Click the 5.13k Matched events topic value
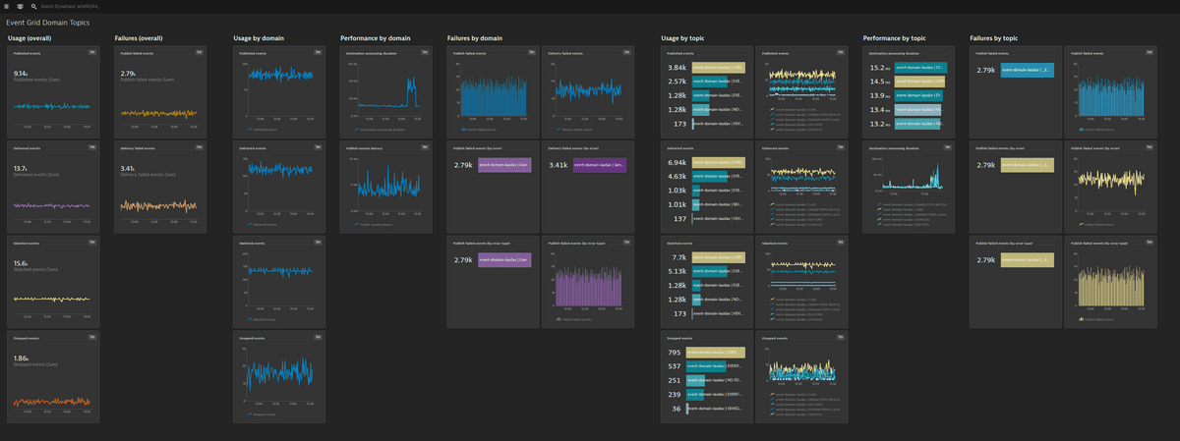 pyautogui.click(x=677, y=271)
